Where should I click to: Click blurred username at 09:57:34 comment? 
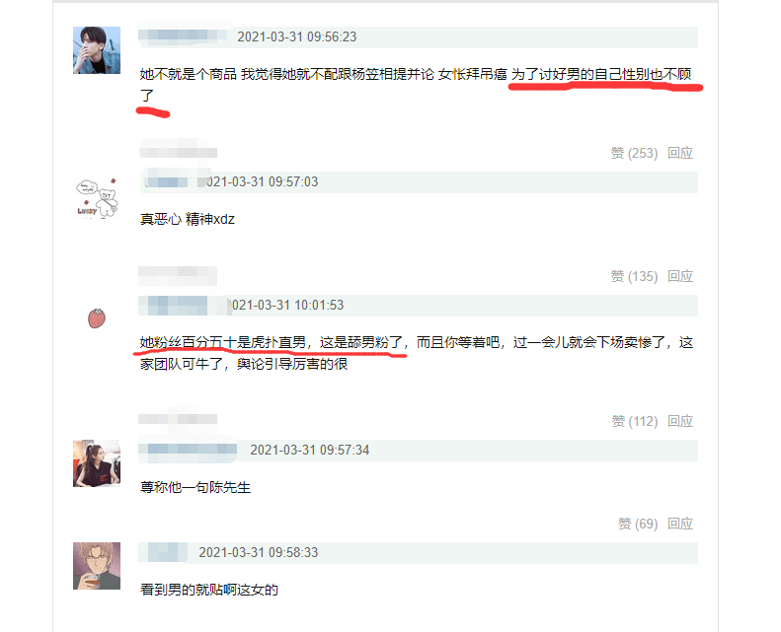pyautogui.click(x=188, y=450)
